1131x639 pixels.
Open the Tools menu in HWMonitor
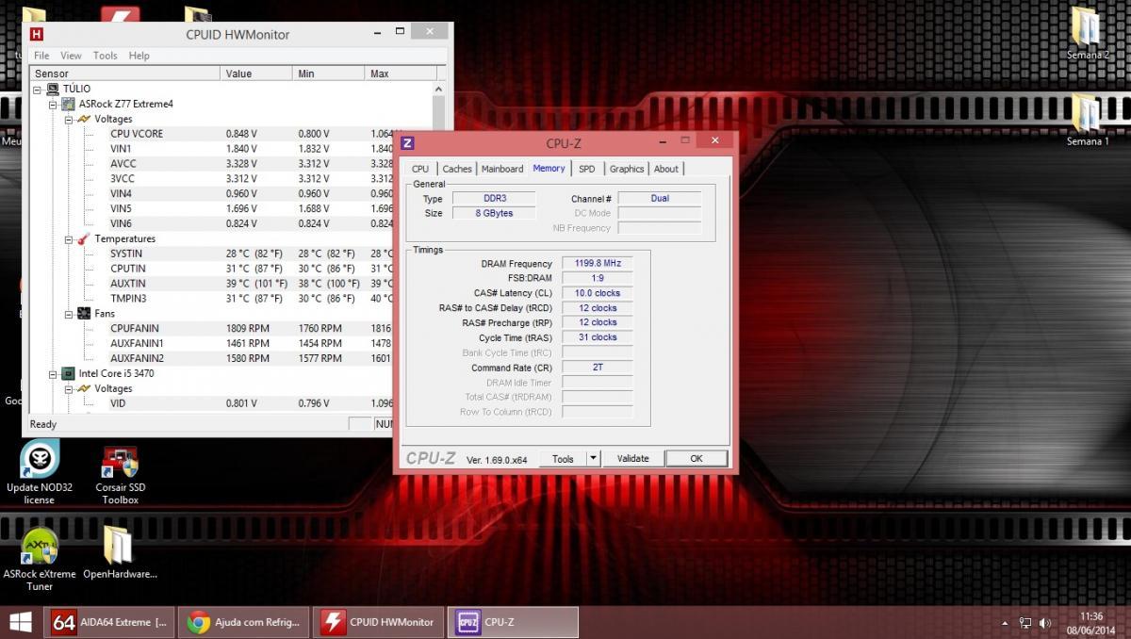coord(106,56)
